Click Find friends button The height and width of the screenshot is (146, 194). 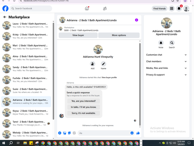159,9
